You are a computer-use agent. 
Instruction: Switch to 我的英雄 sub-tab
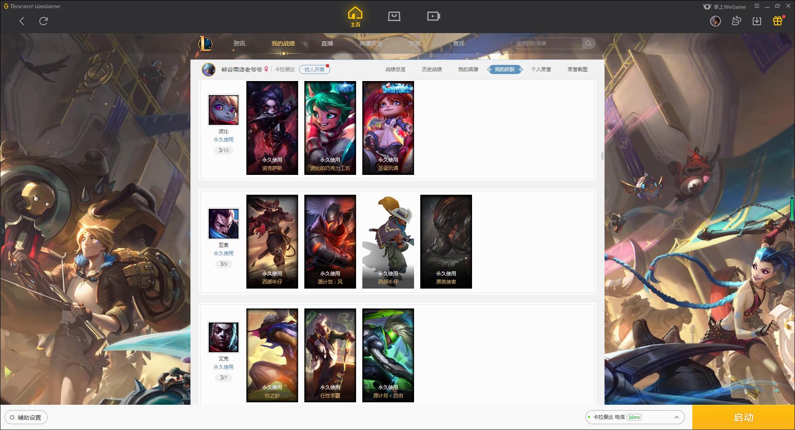click(x=468, y=69)
